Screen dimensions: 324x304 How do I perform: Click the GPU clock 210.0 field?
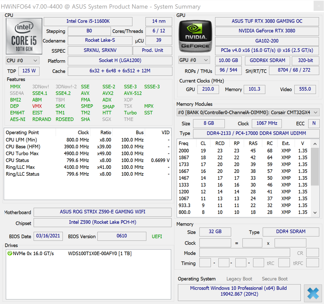tap(208, 89)
